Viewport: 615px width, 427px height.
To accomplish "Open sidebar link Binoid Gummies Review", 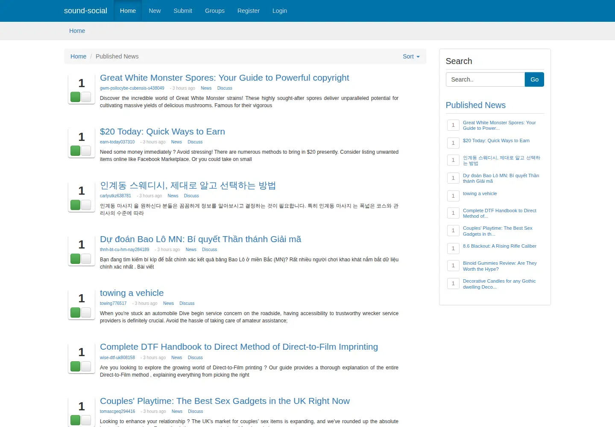I will (500, 266).
